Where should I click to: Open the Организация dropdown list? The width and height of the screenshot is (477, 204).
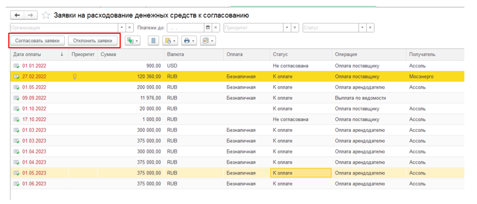pos(122,28)
